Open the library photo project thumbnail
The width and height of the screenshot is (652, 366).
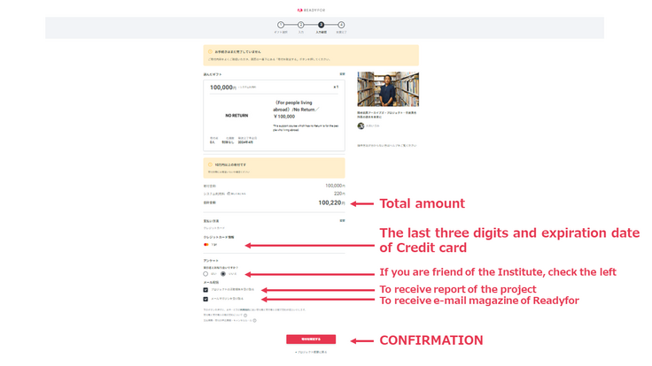(388, 88)
